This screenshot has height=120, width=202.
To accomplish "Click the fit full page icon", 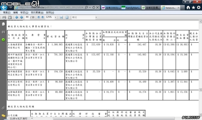I will coord(67,17).
